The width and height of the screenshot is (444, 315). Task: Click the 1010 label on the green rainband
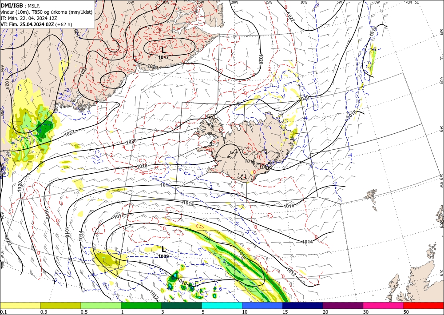click(242, 254)
